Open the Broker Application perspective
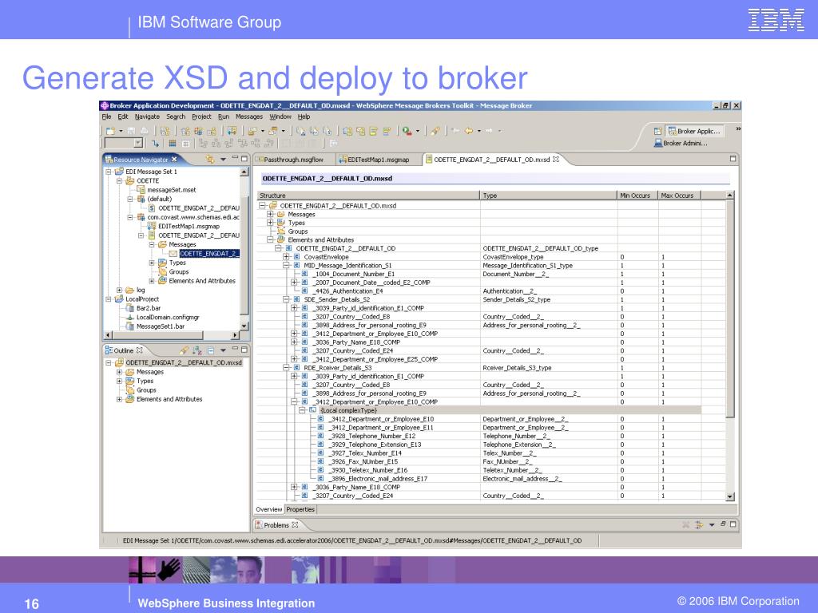Viewport: 818px width, 613px height. point(695,131)
